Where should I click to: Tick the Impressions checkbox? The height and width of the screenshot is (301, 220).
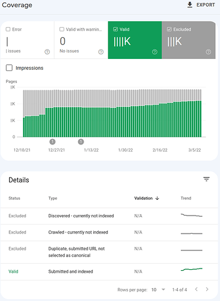coord(9,68)
